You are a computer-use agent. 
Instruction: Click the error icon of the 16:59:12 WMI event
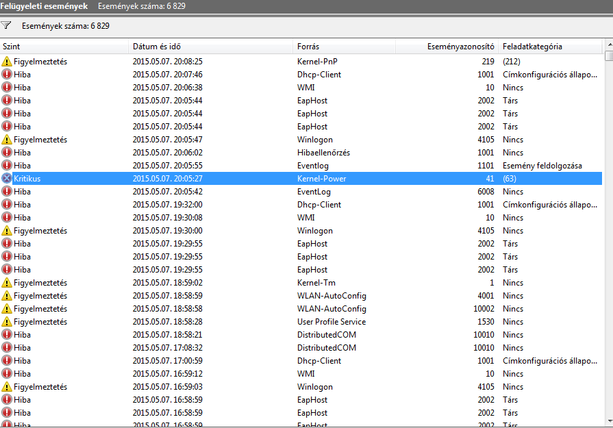7,374
